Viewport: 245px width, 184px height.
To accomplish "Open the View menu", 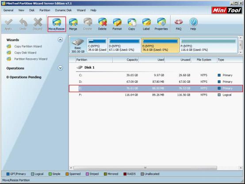I will coord(21,10).
